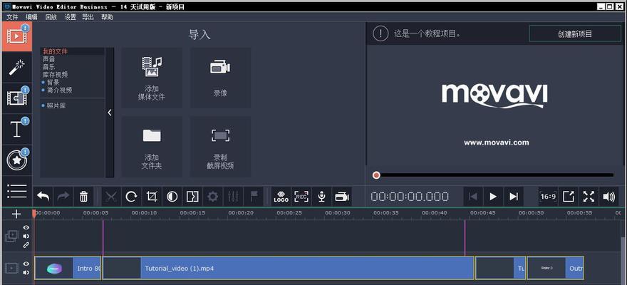
Task: Start screen recording with REC icon
Action: point(301,196)
